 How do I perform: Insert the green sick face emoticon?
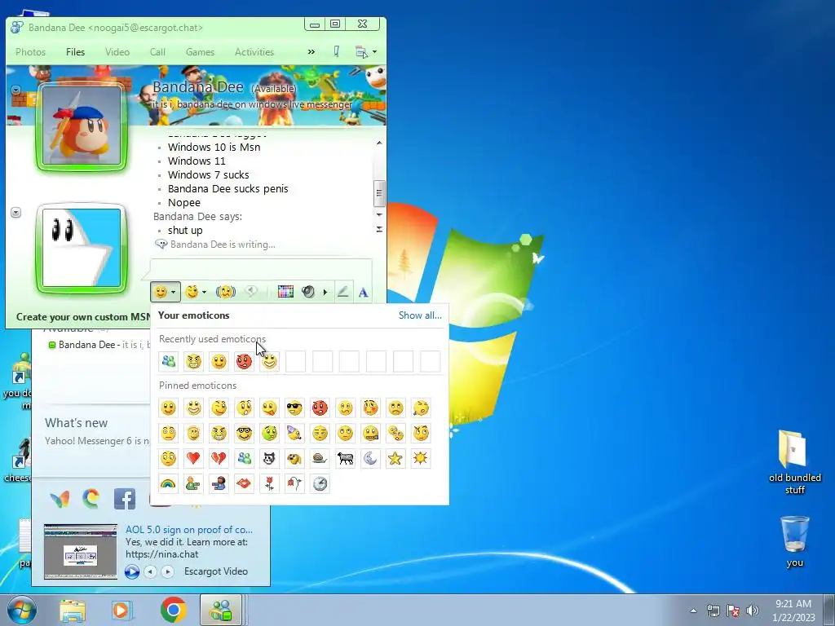(x=269, y=434)
